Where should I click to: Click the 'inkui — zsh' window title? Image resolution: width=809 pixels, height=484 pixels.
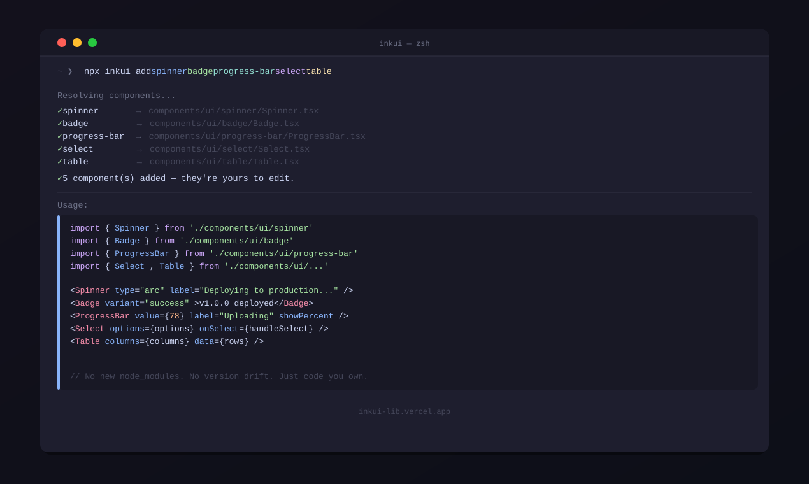point(404,44)
